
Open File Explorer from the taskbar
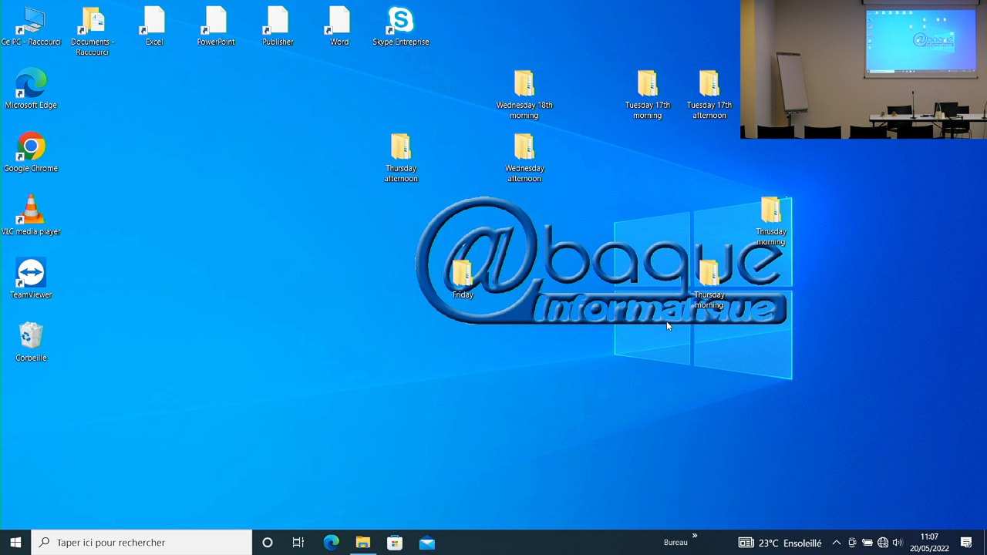(x=362, y=543)
